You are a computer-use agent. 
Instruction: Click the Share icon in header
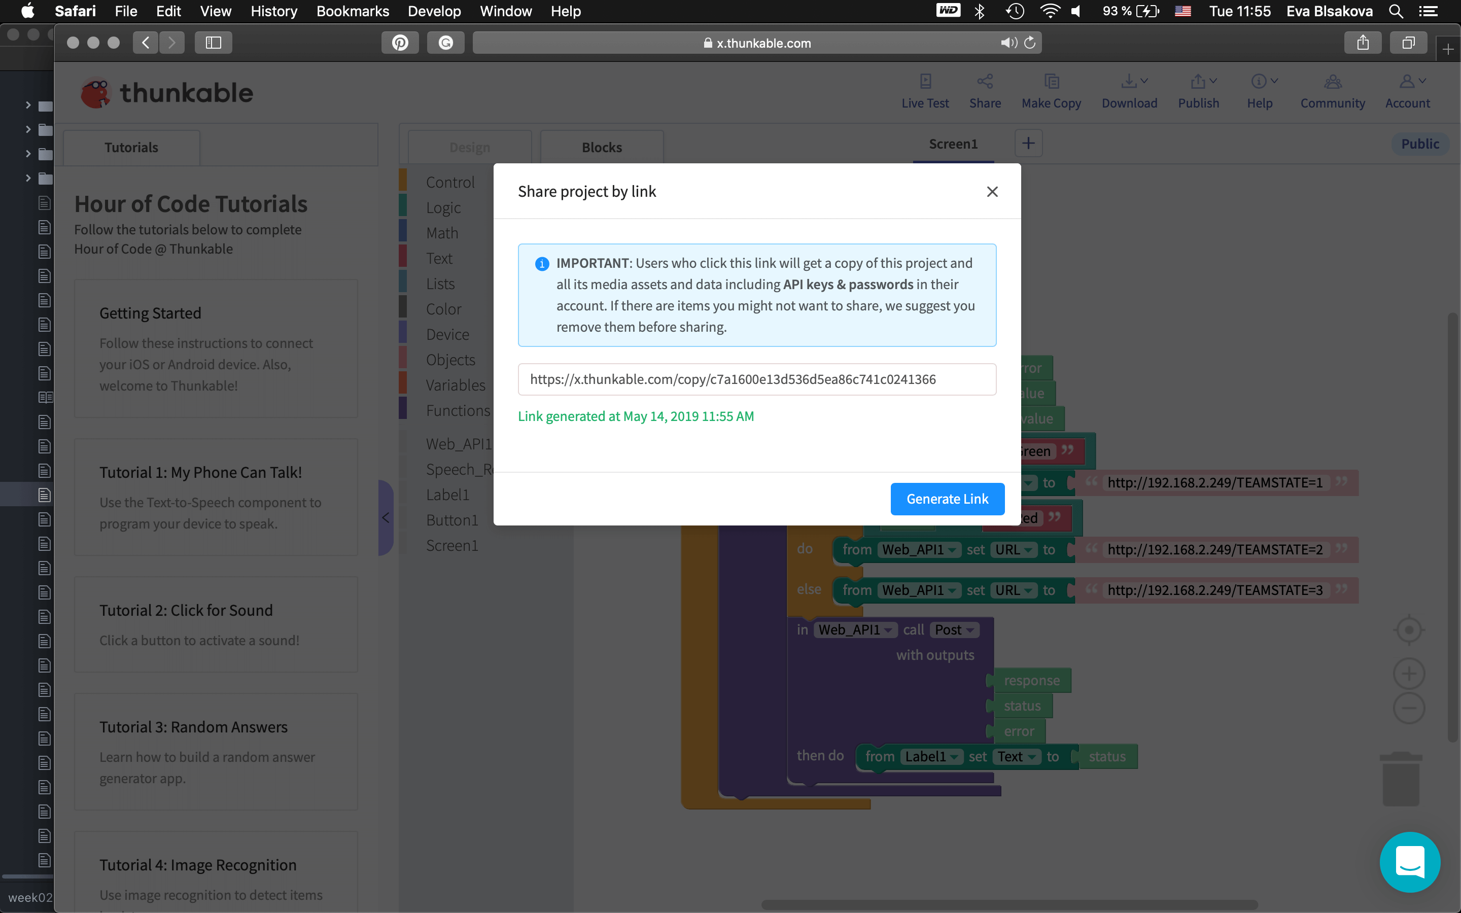click(x=985, y=82)
